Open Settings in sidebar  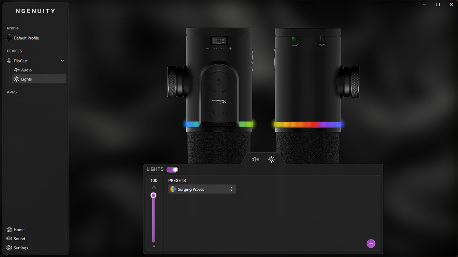click(x=17, y=248)
